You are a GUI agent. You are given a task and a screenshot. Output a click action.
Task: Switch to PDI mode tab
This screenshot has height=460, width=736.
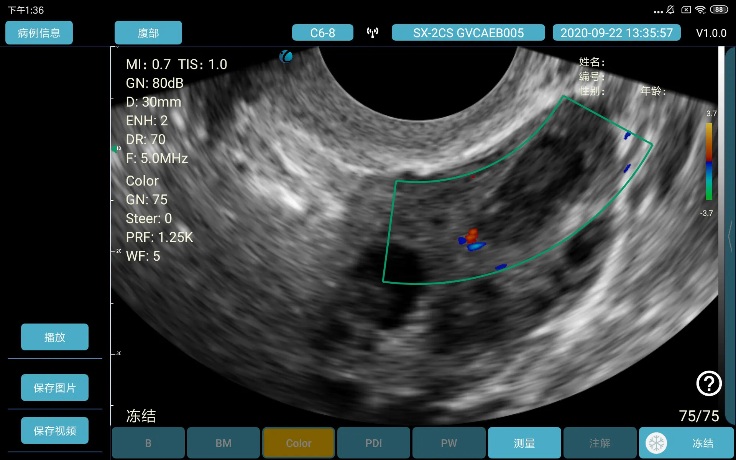click(x=373, y=443)
